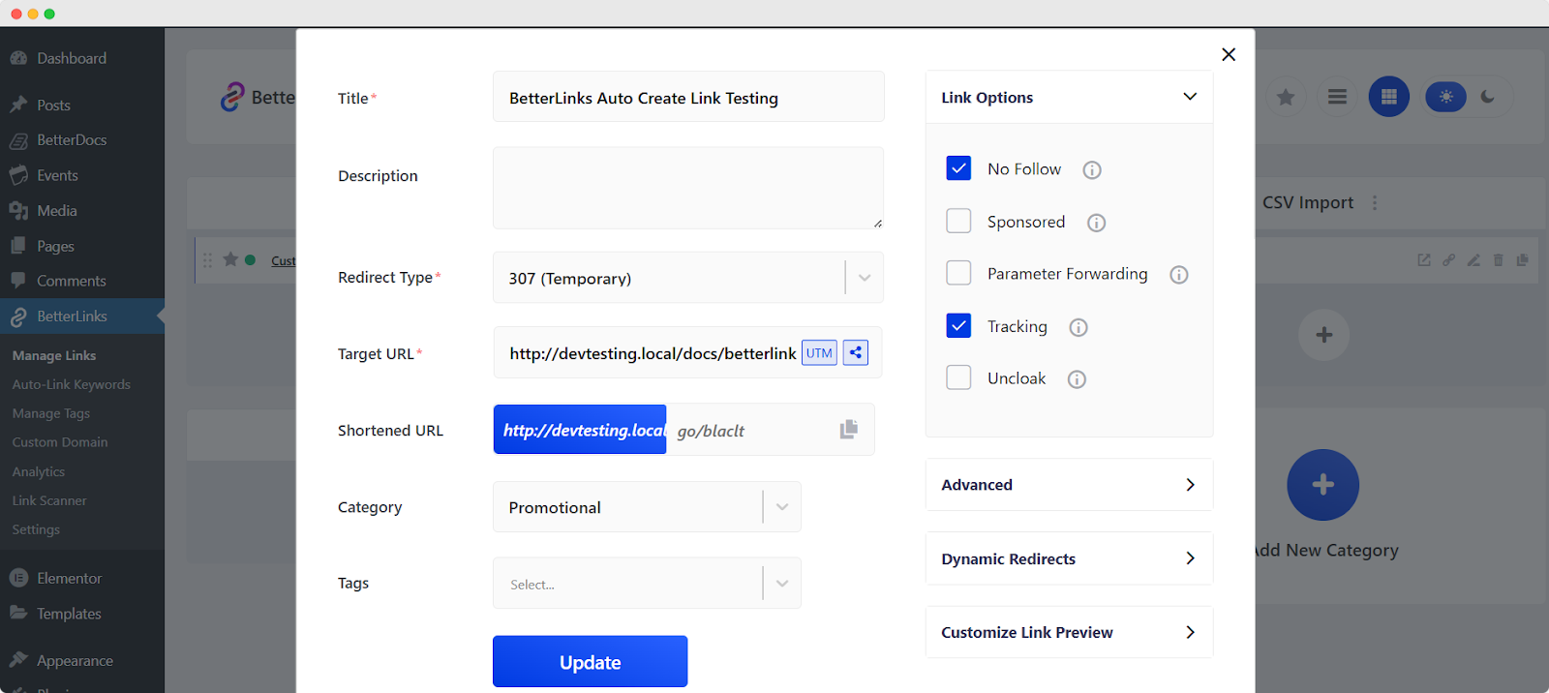Click the share icon in Target URL field
The width and height of the screenshot is (1549, 693).
(x=856, y=353)
